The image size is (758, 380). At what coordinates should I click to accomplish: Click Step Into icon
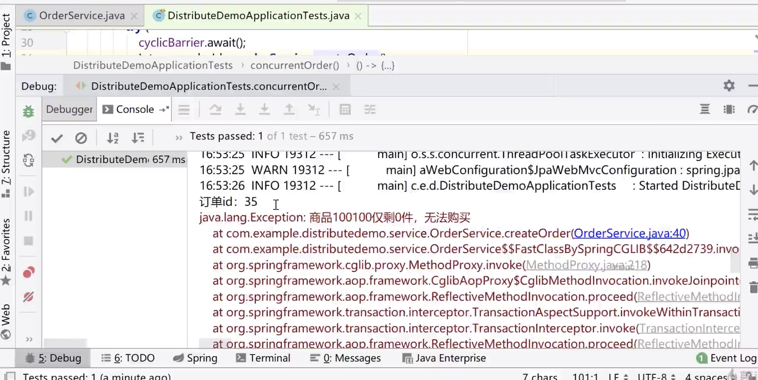point(240,110)
